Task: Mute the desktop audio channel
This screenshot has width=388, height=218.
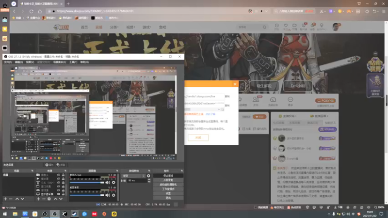Action: 108,195
